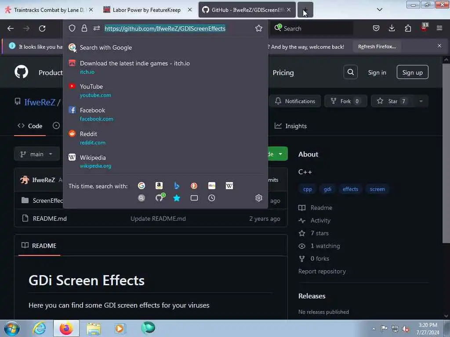Viewport: 450px width, 337px height.
Task: Open the Pricing nav link
Action: pyautogui.click(x=283, y=73)
